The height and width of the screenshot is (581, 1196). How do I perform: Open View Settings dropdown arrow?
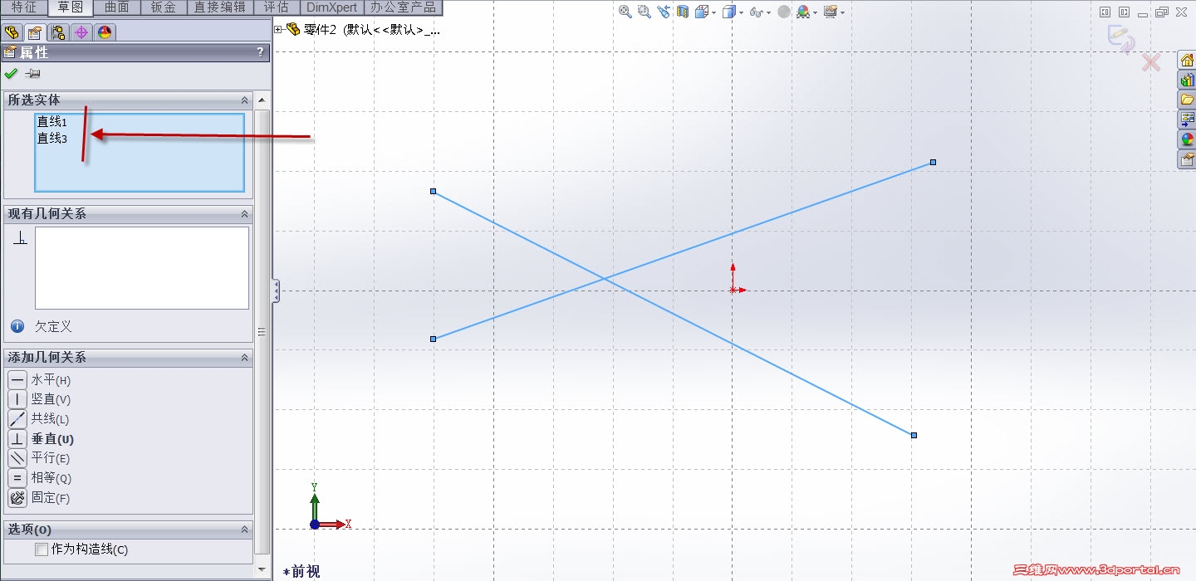841,12
